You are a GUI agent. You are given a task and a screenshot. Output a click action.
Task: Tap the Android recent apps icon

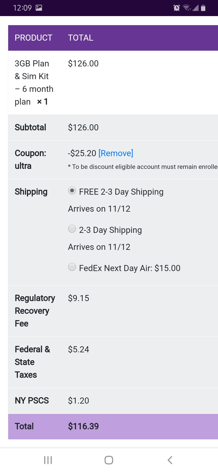[48, 460]
